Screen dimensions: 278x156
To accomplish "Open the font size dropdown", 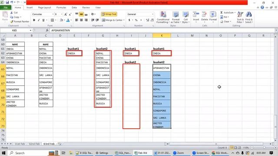I will click(62, 14).
